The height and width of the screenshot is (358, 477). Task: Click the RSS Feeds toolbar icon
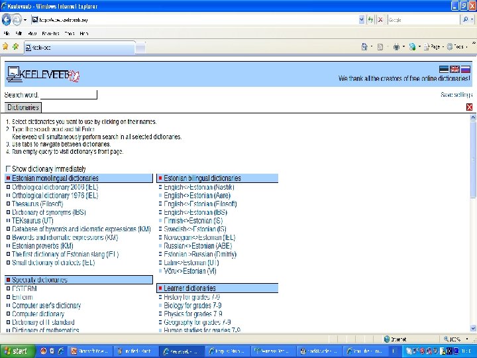click(x=380, y=47)
